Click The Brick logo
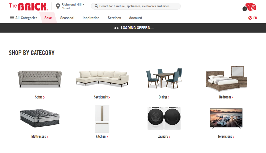This screenshot has width=266, height=153. click(x=28, y=6)
